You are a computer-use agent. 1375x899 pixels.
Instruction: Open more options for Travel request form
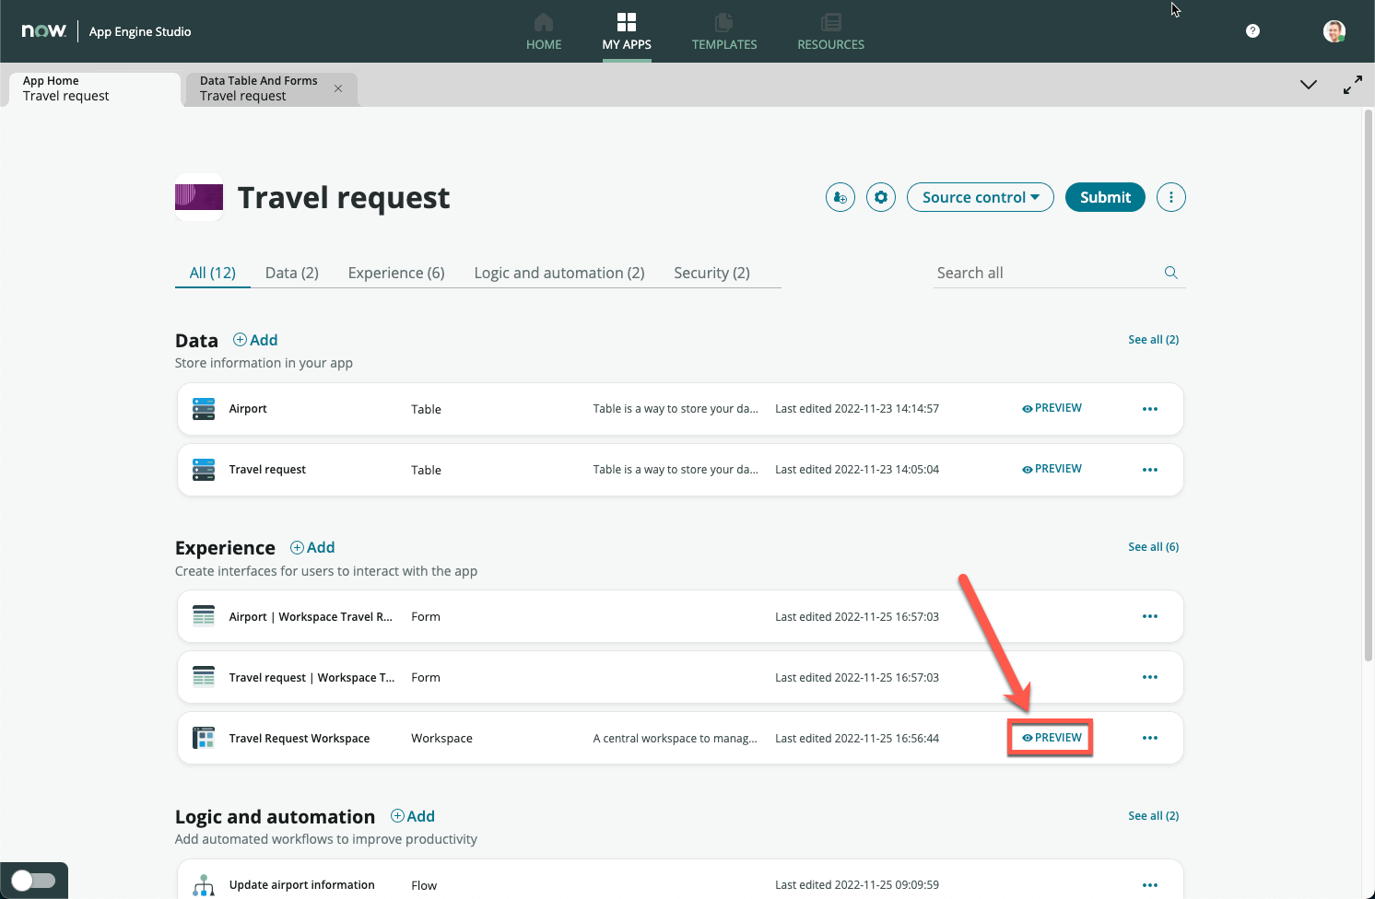[x=1150, y=677]
